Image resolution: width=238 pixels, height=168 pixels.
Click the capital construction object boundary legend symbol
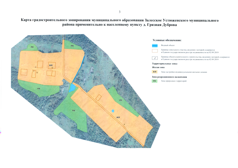tap(155, 58)
